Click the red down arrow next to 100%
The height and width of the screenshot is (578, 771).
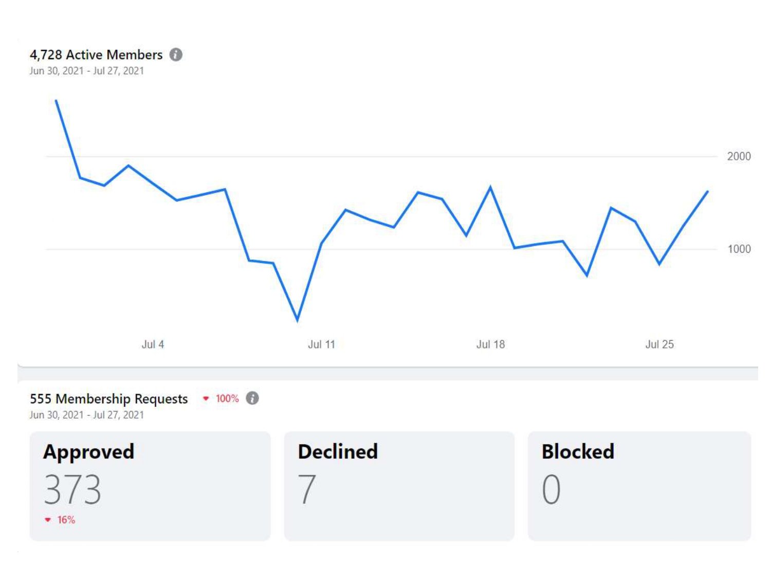pyautogui.click(x=206, y=399)
